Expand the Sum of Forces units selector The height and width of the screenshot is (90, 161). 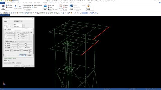point(14,32)
